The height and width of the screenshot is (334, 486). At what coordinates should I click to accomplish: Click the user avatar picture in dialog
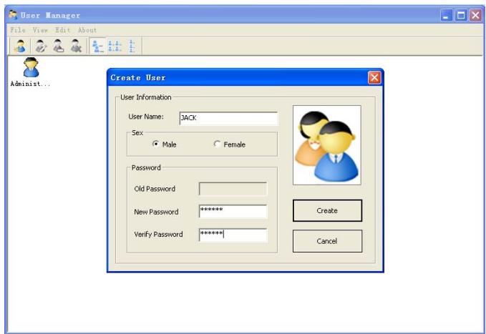(326, 145)
